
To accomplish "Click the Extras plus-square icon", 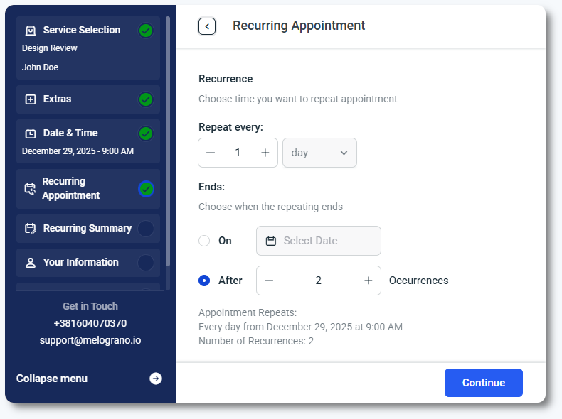I will 31,99.
